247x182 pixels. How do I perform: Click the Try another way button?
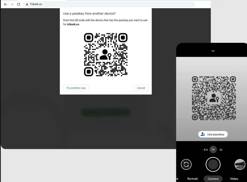click(x=76, y=88)
